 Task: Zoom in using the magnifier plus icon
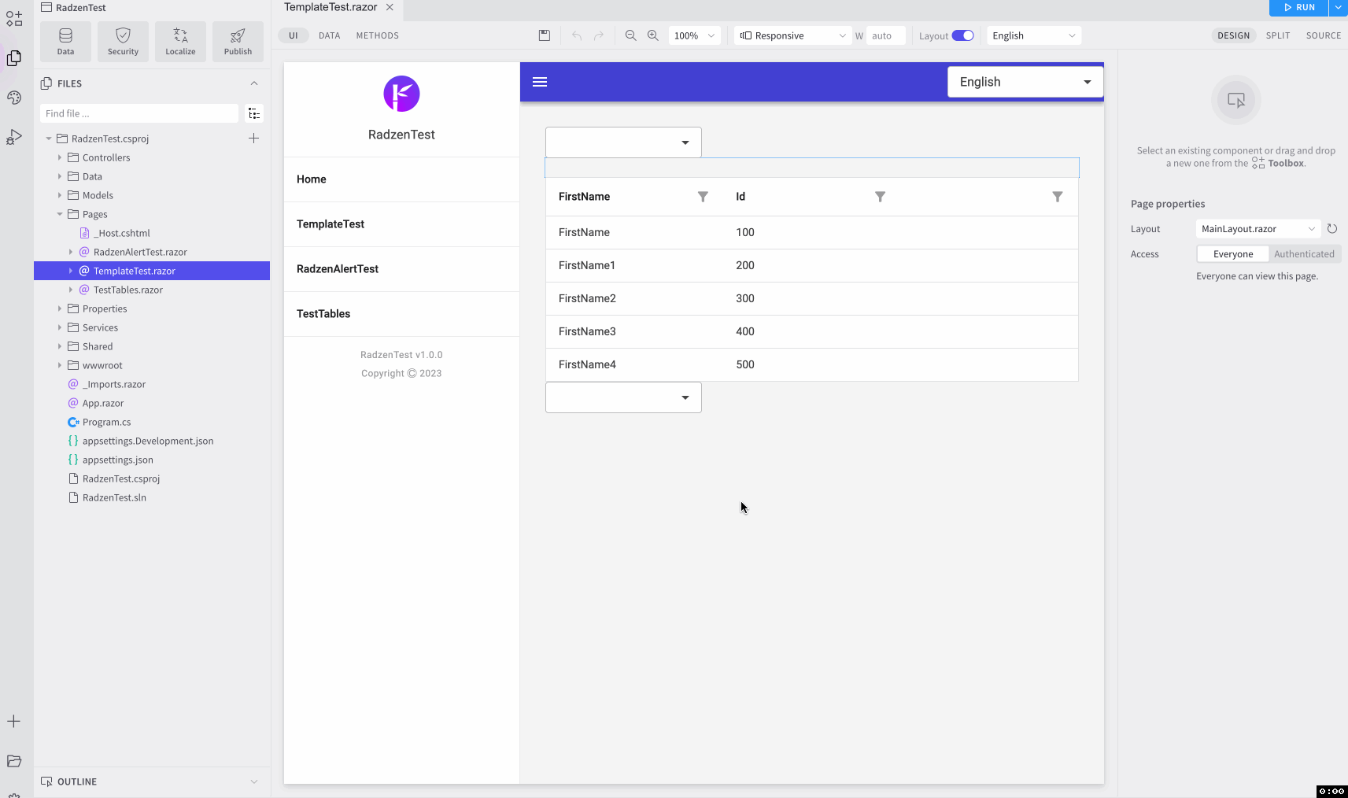(654, 35)
